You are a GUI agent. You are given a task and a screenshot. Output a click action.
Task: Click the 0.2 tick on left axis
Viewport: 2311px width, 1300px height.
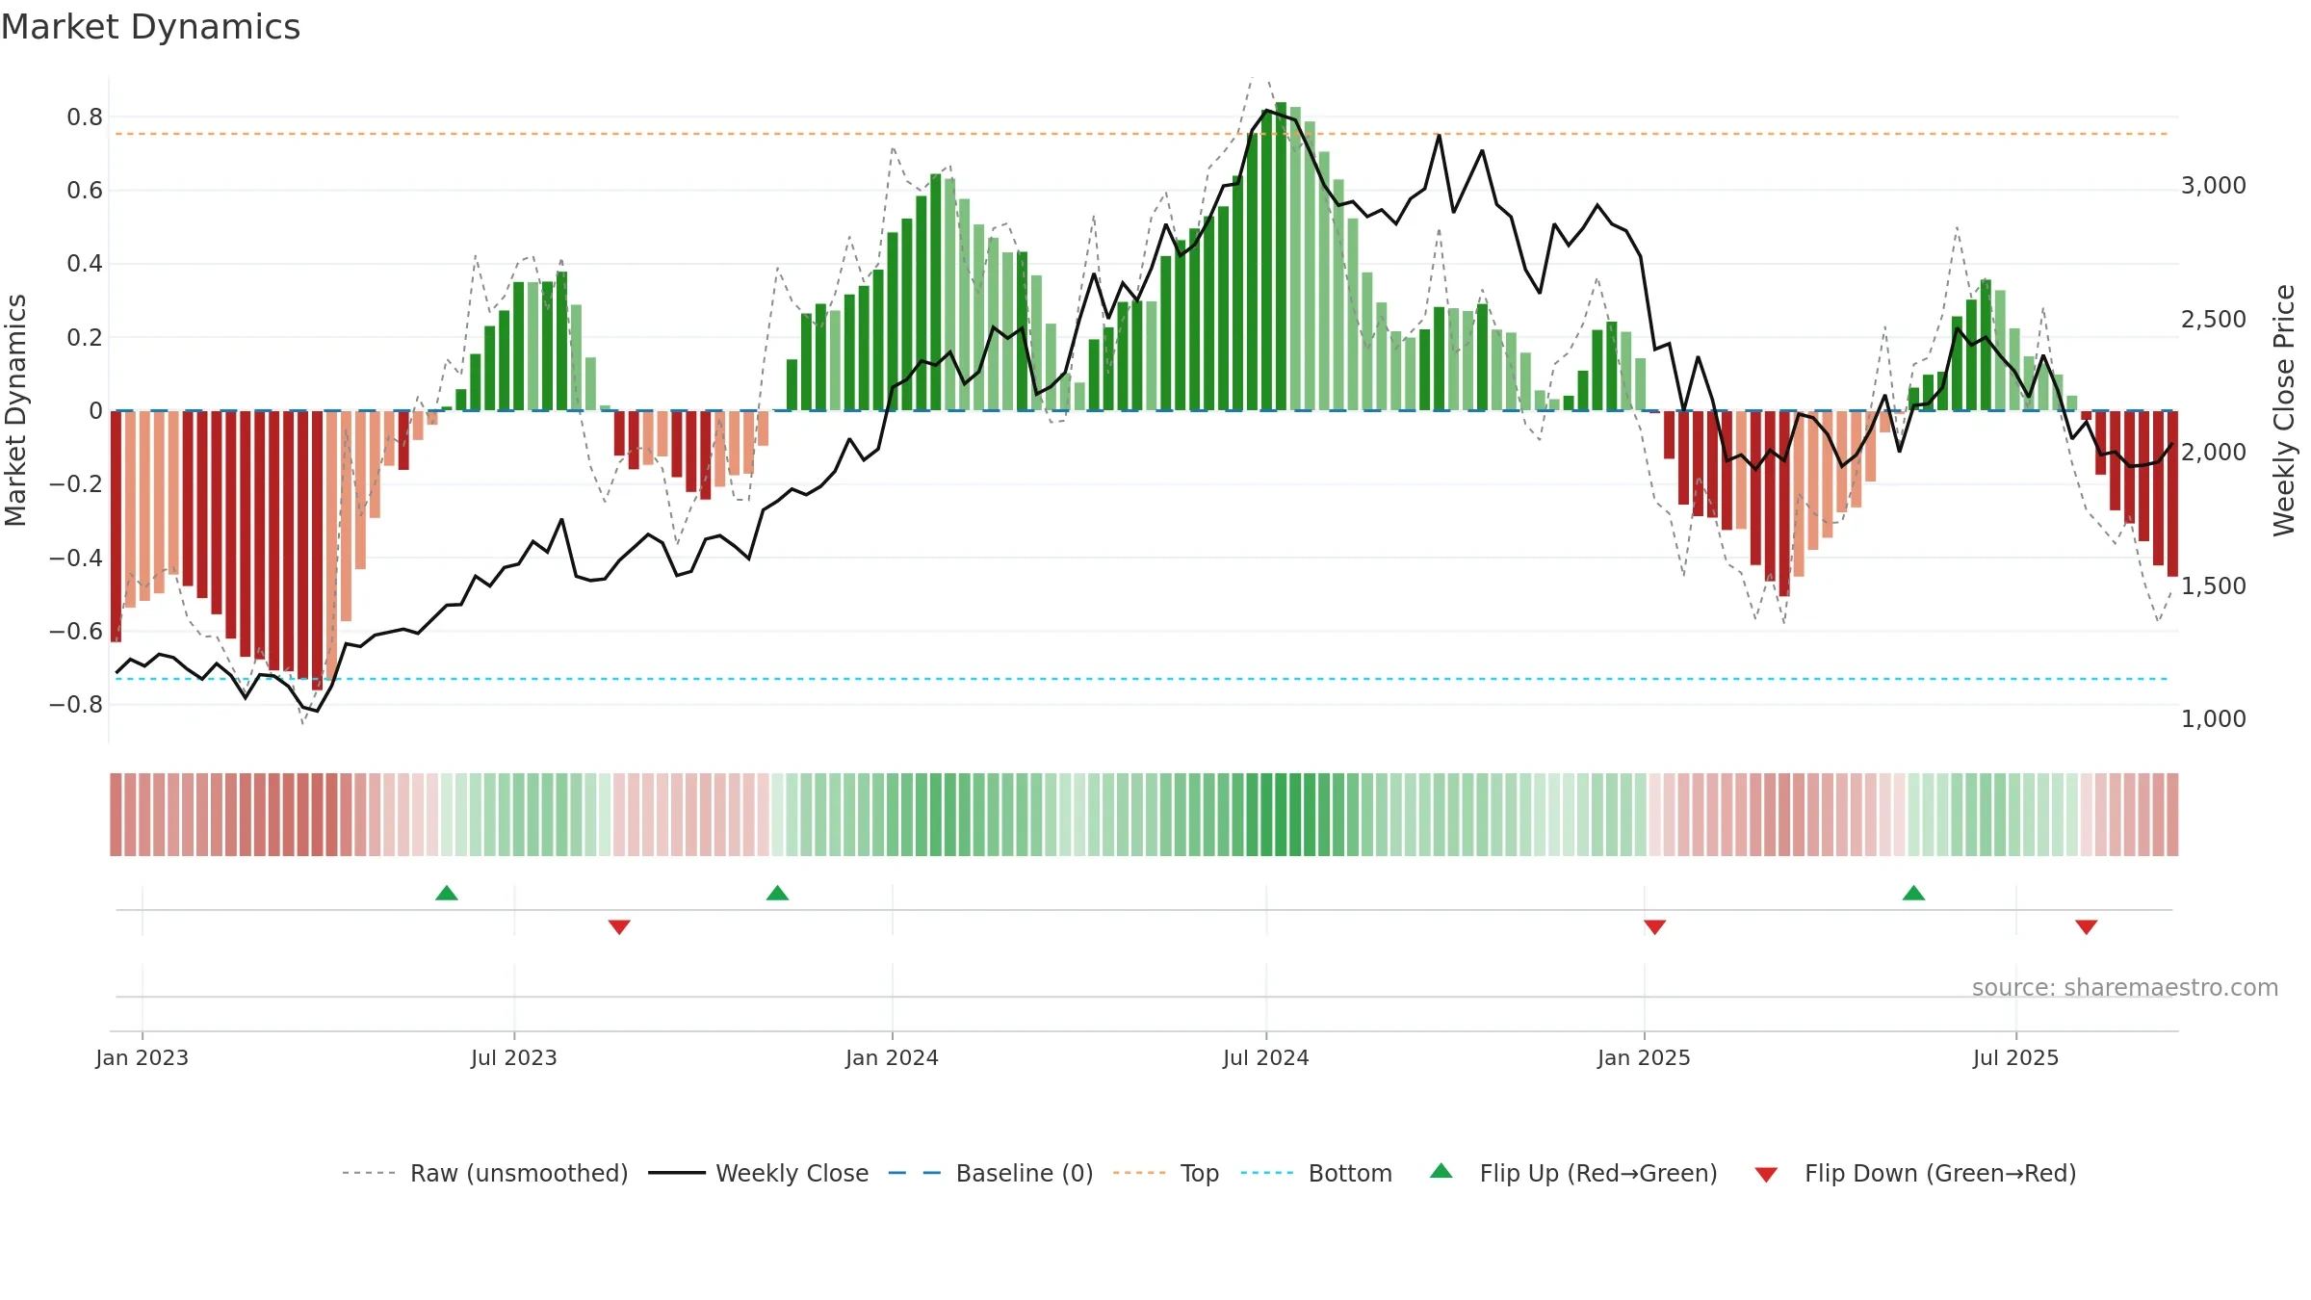85,337
